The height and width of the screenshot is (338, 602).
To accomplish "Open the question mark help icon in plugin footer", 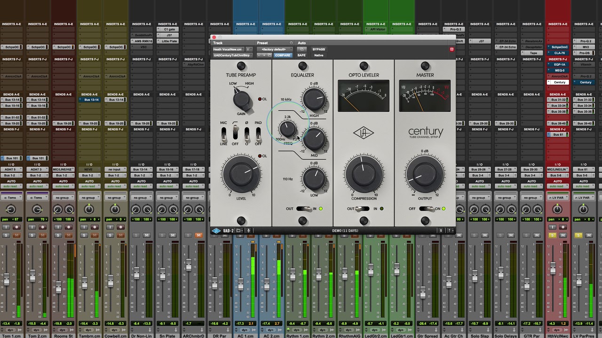I will (x=449, y=230).
